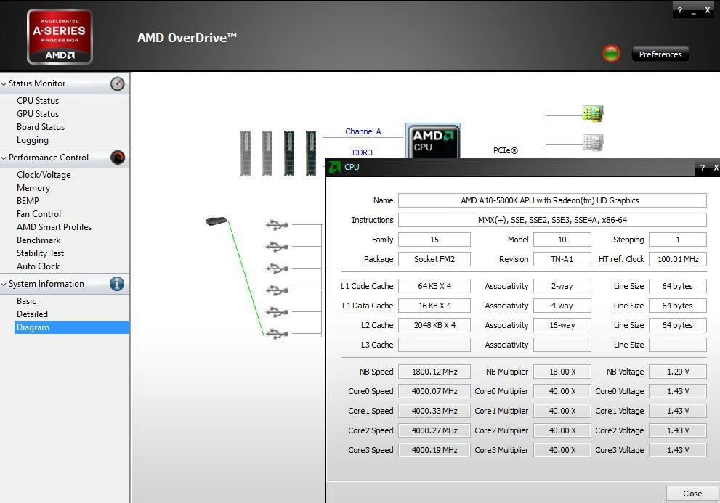The height and width of the screenshot is (503, 720).
Task: Click the Socket FM2 package field
Action: click(434, 259)
